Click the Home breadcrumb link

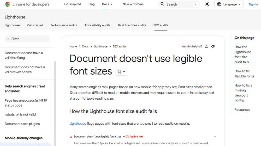coord(73,46)
